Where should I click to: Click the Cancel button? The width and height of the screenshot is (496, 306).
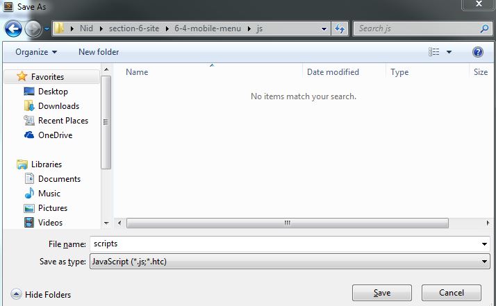(451, 293)
